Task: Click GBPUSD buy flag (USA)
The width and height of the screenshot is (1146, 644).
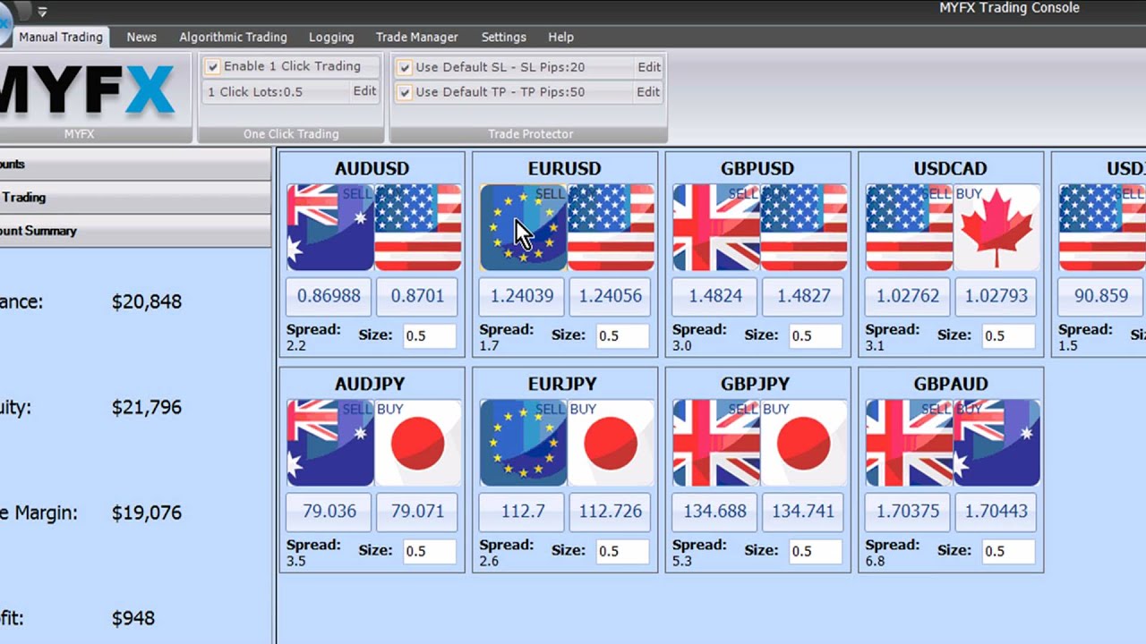Action: tap(804, 227)
